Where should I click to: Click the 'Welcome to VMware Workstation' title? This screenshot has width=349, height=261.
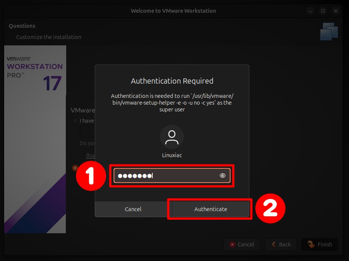point(173,11)
